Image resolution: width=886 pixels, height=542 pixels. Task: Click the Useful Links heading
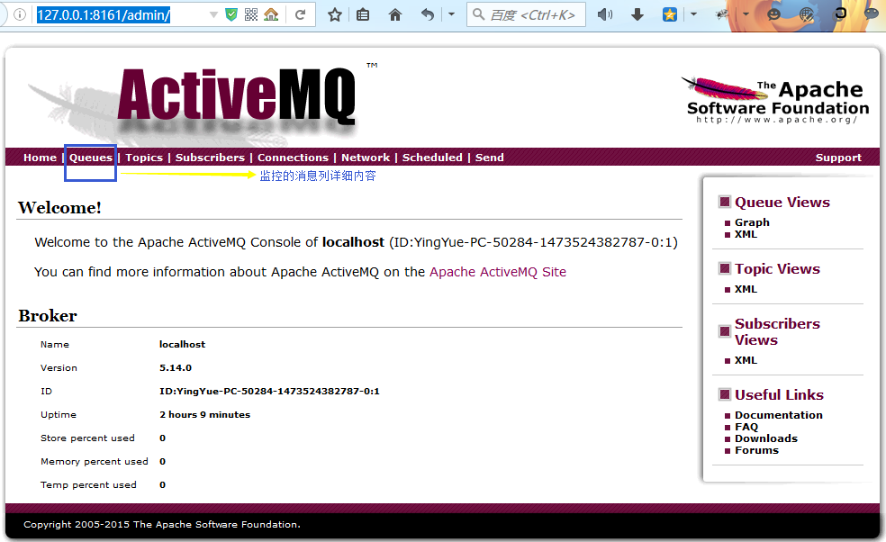779,394
